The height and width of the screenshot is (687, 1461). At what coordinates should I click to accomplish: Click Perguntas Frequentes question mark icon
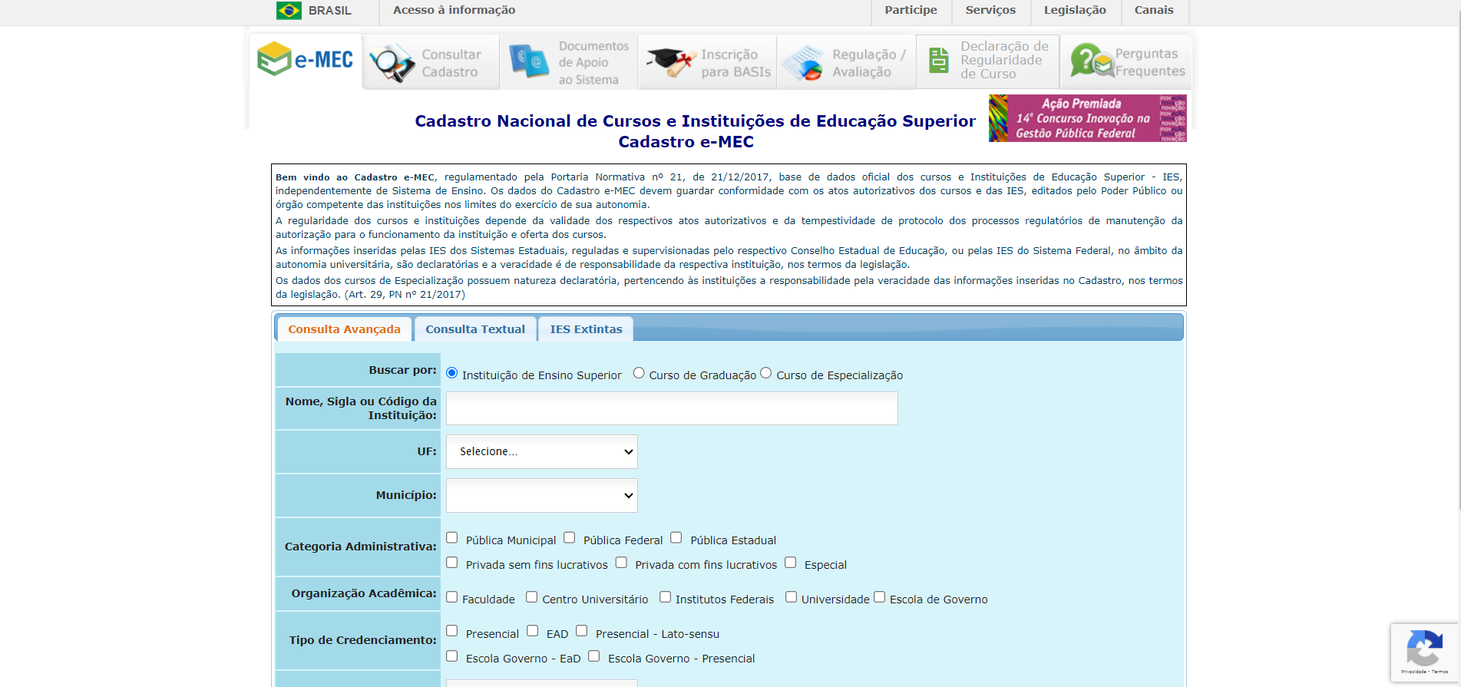click(1091, 60)
